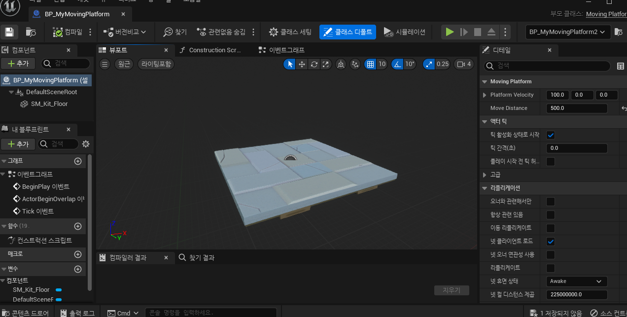Open BP_MyMovingPlatform2 debug object dropdown
This screenshot has height=317, width=627.
[x=568, y=32]
